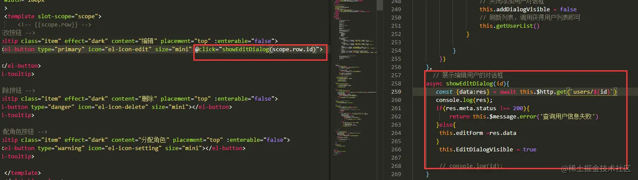Click the const {data:res} declaration
The width and height of the screenshot is (638, 180).
click(465, 92)
